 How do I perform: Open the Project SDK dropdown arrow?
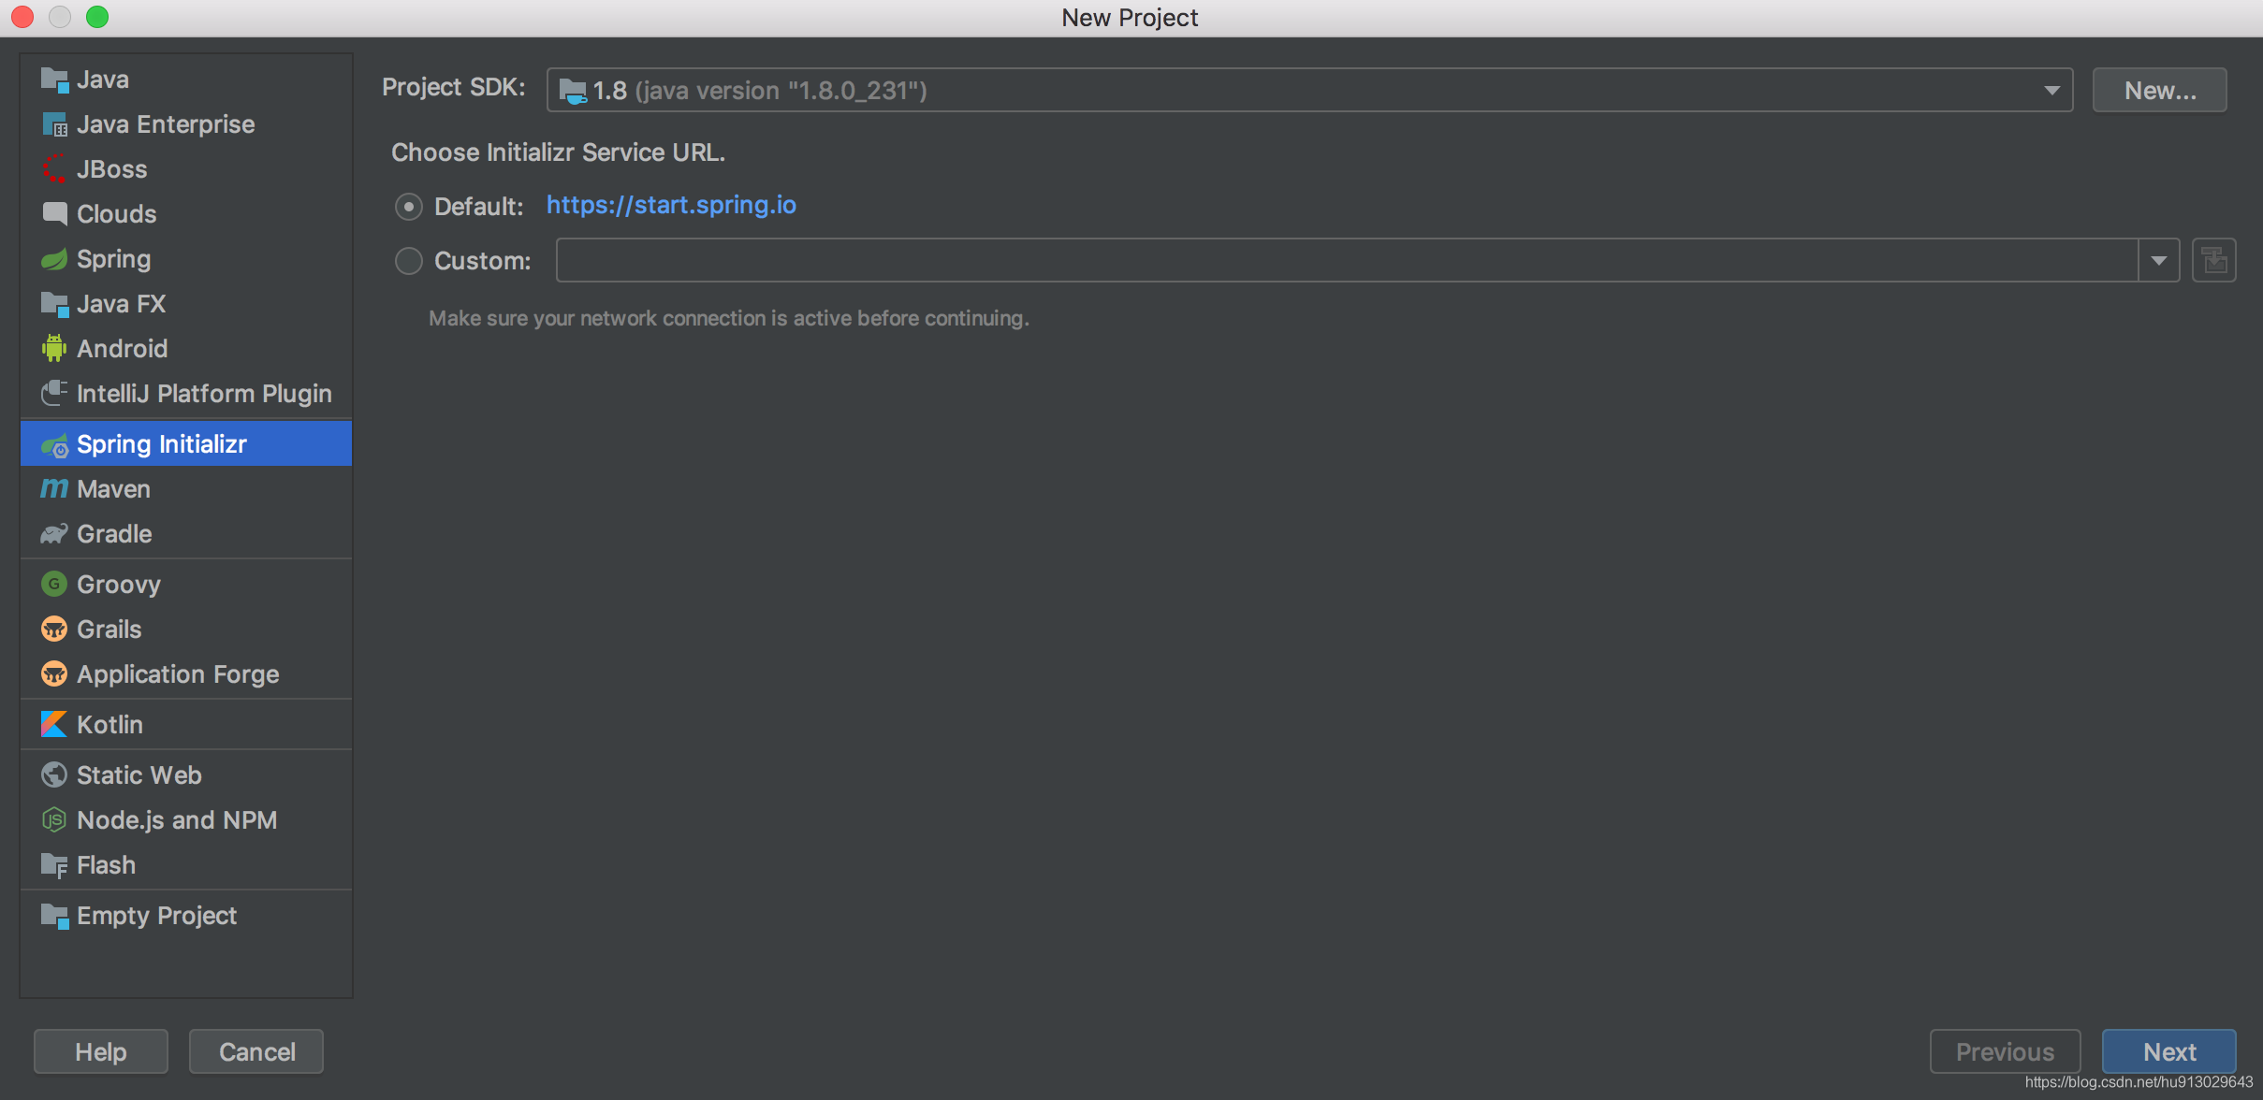2051,91
